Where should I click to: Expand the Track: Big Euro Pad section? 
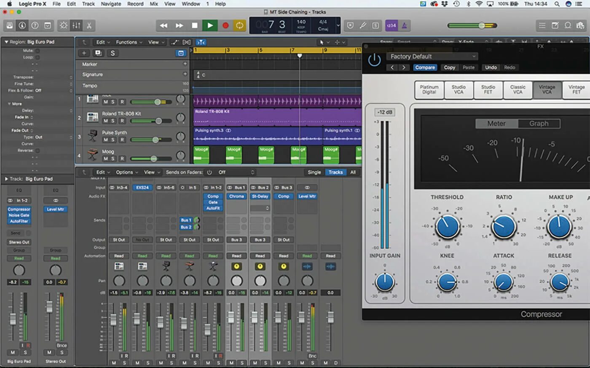(x=6, y=179)
